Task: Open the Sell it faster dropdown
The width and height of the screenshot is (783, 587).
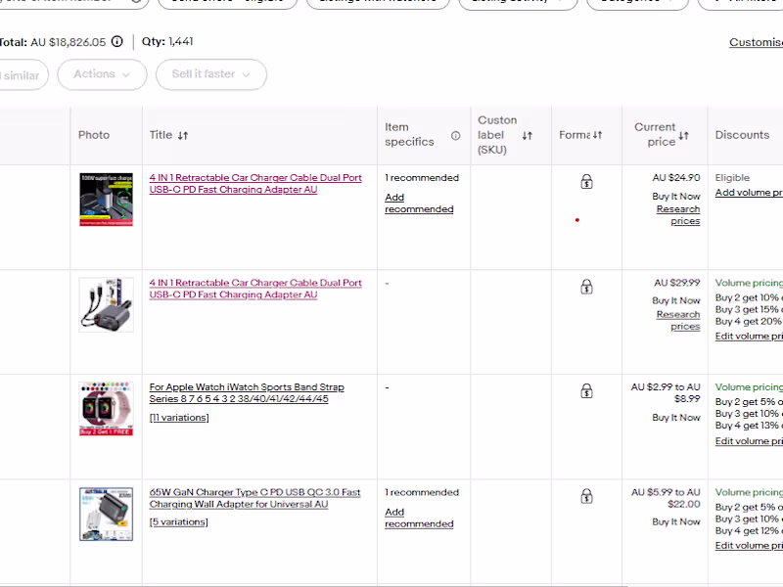Action: pos(211,74)
